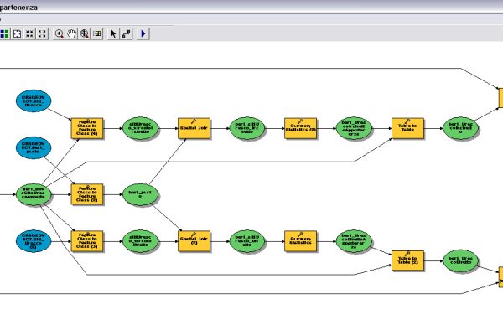503x335 pixels.
Task: Click the Full Extent toolbar icon
Action: pos(17,33)
